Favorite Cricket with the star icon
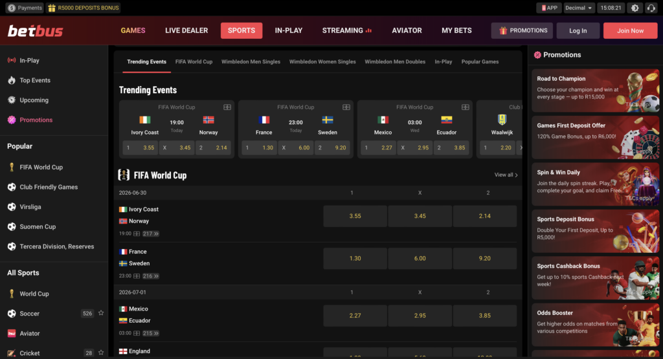Image resolution: width=663 pixels, height=359 pixels. [x=101, y=353]
